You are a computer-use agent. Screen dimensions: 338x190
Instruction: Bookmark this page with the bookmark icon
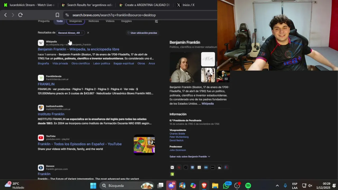57,15
